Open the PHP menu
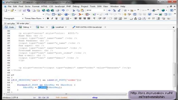 click(x=69, y=6)
